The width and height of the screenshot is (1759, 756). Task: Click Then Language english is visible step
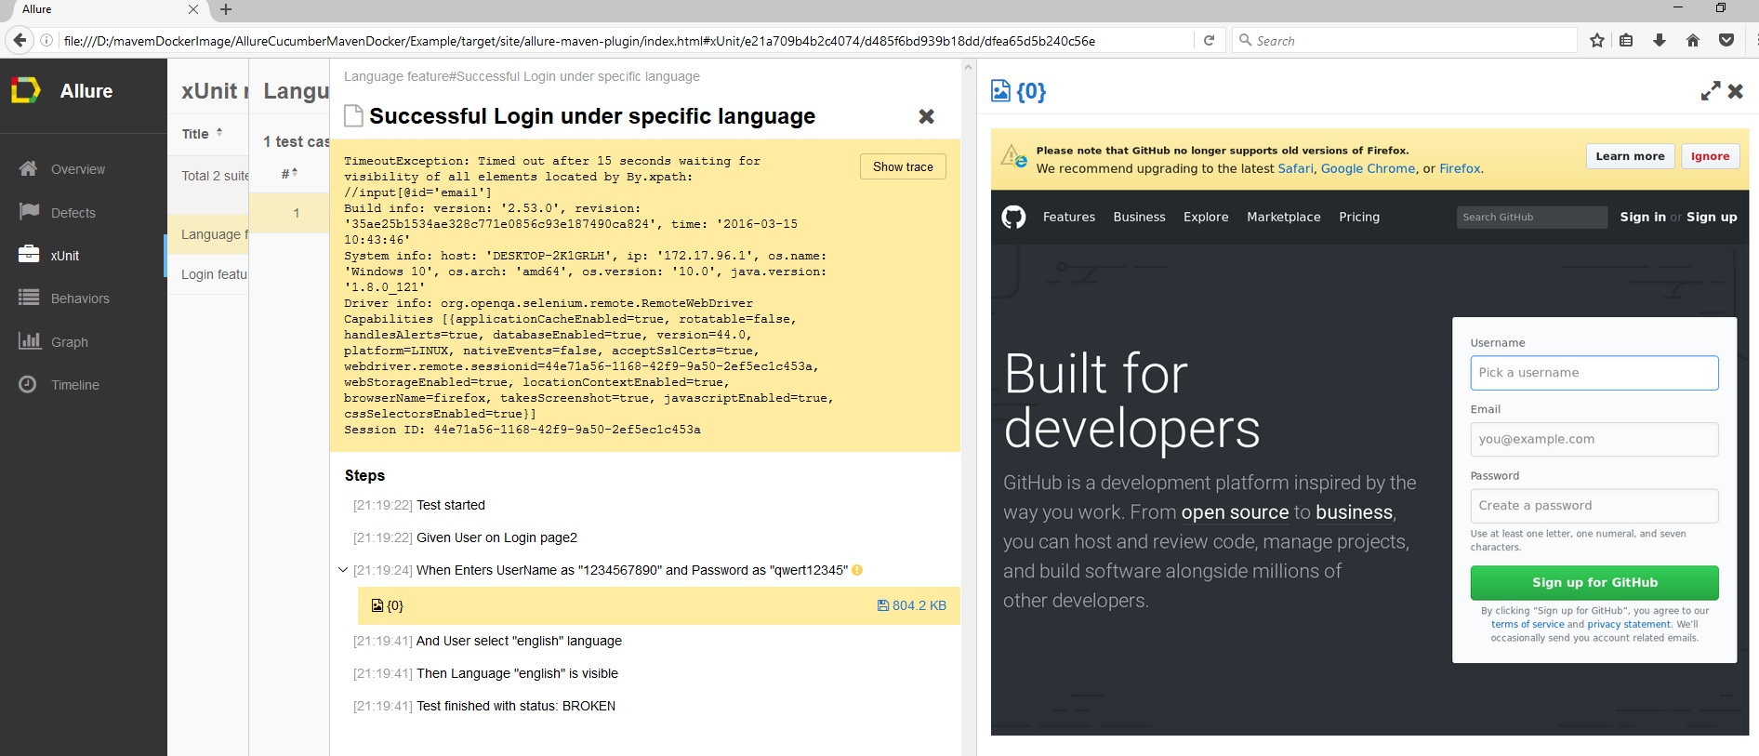(x=517, y=673)
